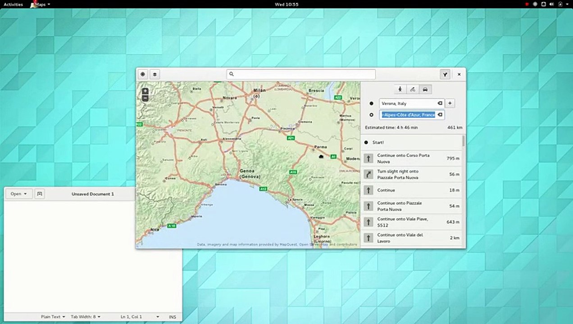Click straight arrow icon beside Viale Piave

click(368, 222)
